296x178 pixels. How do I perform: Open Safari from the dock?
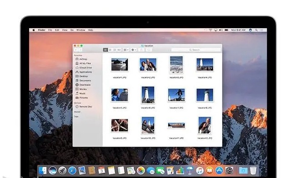72,171
